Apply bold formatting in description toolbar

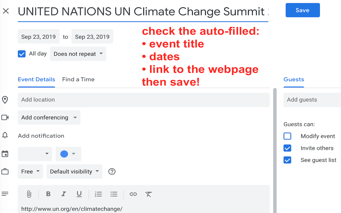point(48,194)
